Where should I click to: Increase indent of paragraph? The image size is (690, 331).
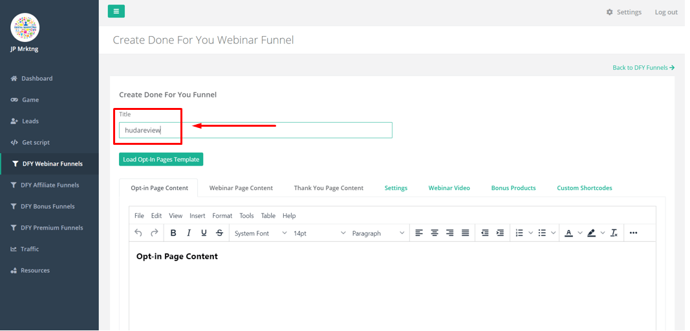500,233
